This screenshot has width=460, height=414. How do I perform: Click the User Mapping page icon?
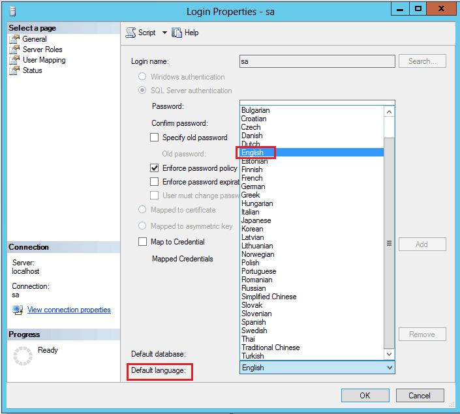14,60
